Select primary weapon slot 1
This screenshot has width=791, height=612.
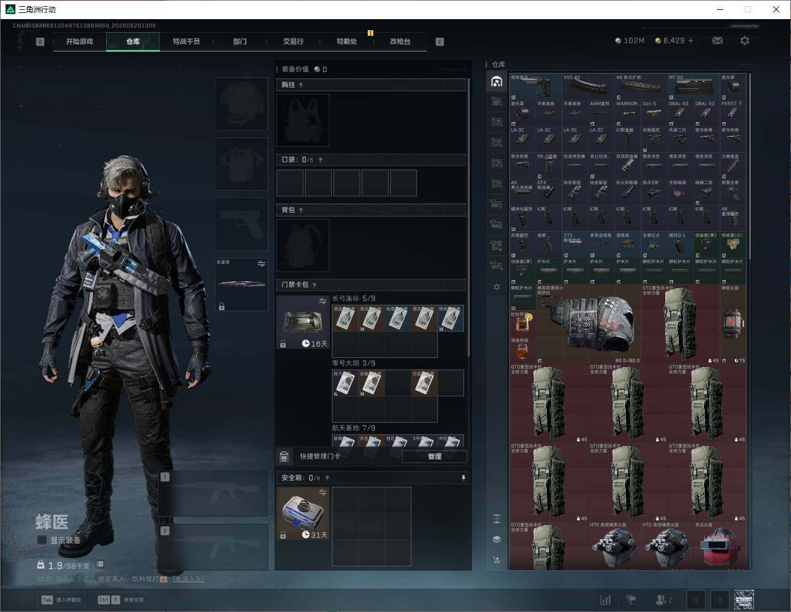[x=213, y=494]
